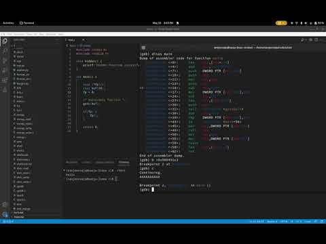The image size is (326, 244).
Task: Open the File menu
Action: pos(3,34)
